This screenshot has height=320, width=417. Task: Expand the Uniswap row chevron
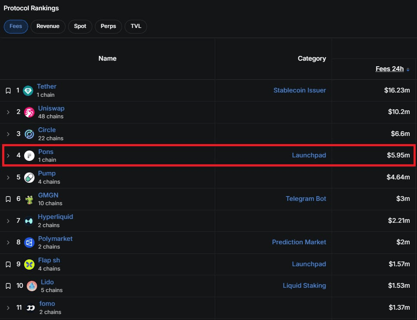coord(8,112)
